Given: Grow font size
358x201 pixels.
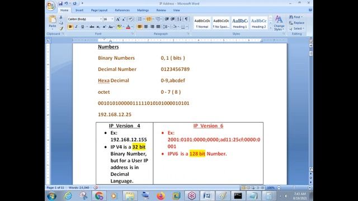Looking at the screenshot, I should 118,19.
